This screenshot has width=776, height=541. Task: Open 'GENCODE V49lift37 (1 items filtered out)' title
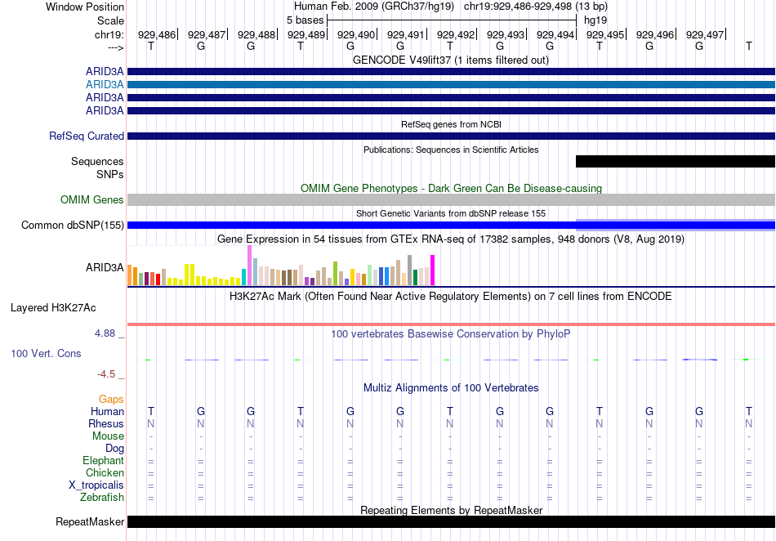451,60
